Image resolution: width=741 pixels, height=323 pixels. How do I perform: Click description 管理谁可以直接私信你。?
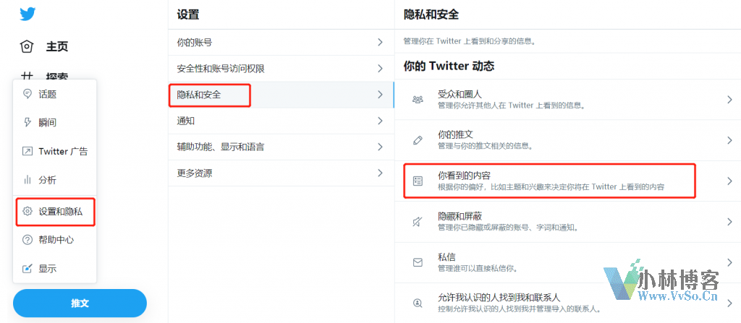478,269
